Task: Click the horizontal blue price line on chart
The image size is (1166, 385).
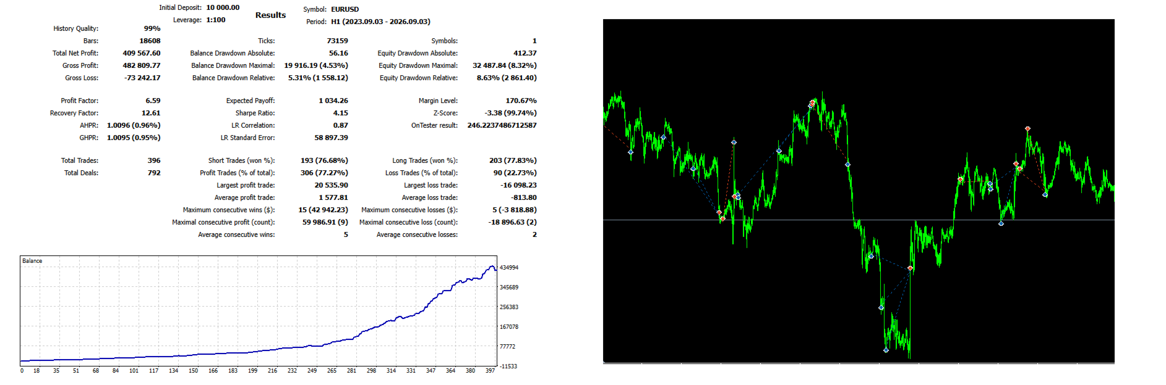Action: pos(859,220)
